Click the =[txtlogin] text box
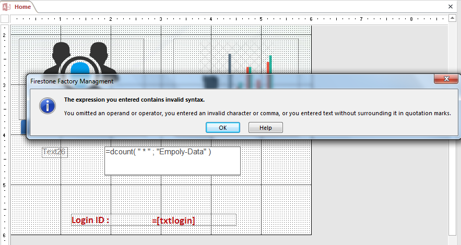 [x=173, y=220]
